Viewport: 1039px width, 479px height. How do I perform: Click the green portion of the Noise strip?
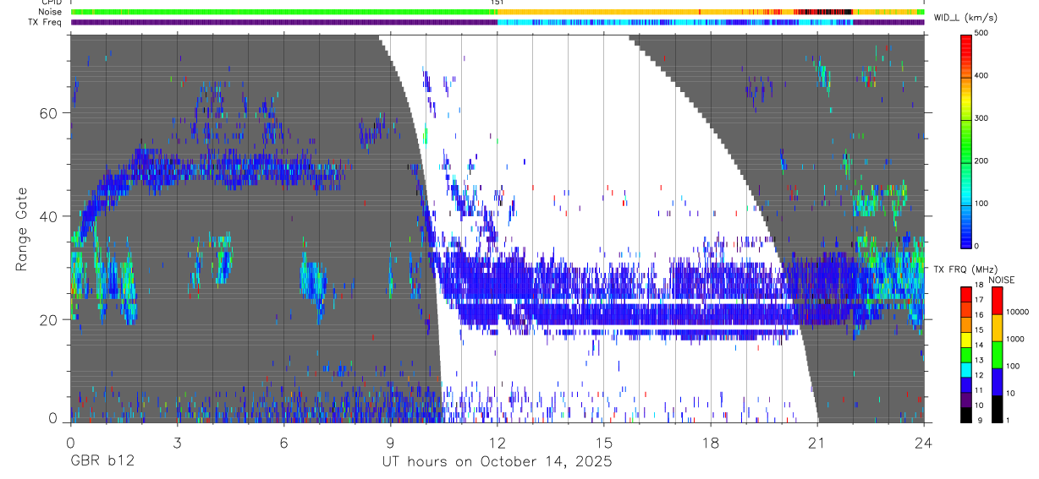(x=283, y=12)
